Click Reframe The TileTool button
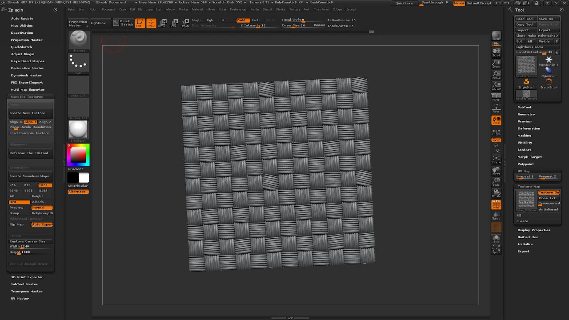This screenshot has width=569, height=320. click(31, 153)
